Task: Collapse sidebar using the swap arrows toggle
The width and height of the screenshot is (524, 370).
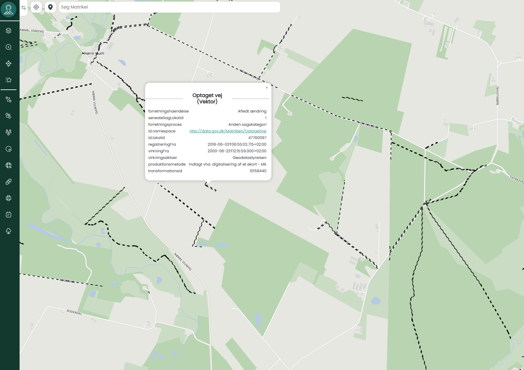Action: click(23, 8)
